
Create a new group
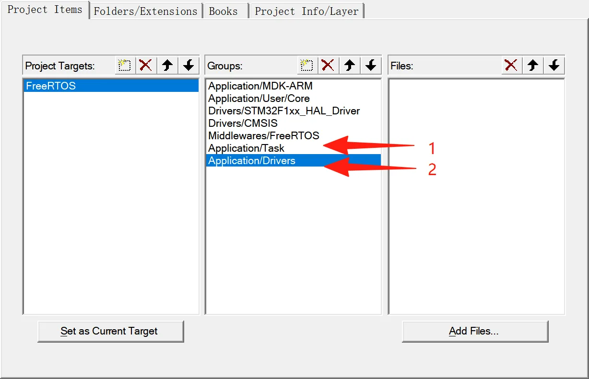[307, 66]
